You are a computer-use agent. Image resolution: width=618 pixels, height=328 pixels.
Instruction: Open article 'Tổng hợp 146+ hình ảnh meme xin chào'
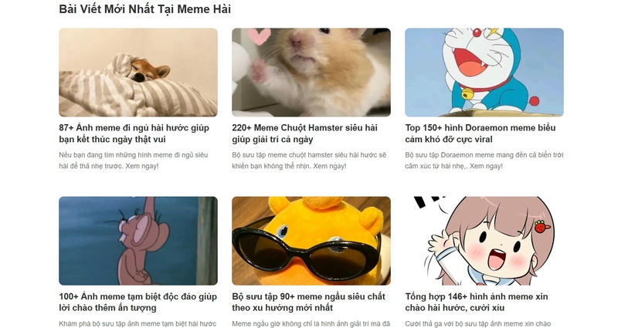point(477,302)
